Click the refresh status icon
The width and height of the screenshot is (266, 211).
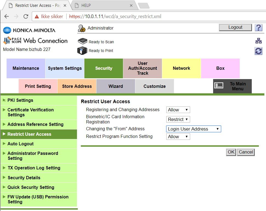(x=258, y=51)
